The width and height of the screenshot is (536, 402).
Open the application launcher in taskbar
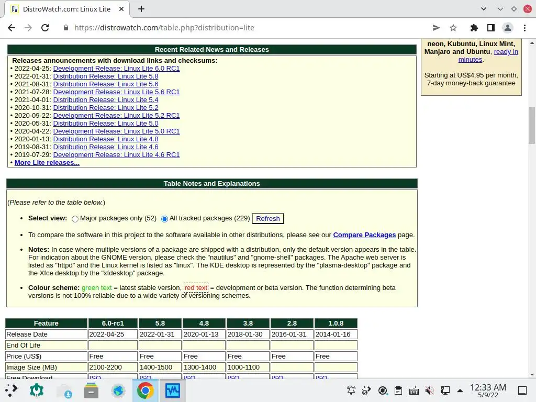click(12, 390)
